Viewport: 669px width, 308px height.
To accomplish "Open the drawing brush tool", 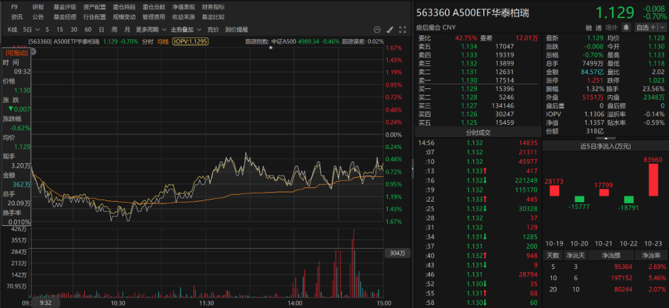I will click(390, 30).
